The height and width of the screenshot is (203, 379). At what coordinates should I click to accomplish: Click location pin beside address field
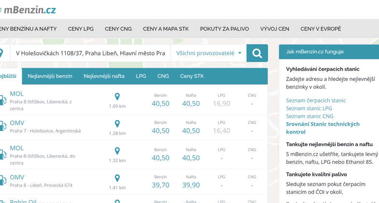pos(1,53)
